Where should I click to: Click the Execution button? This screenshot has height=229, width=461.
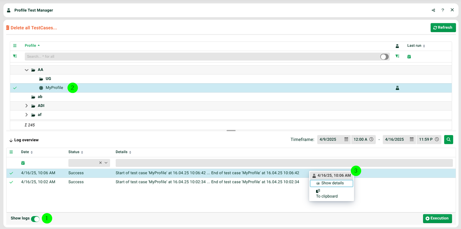tap(437, 218)
